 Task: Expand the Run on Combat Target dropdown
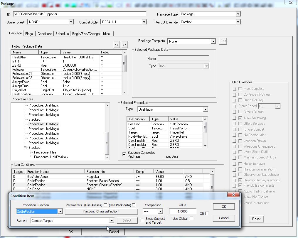111,220
